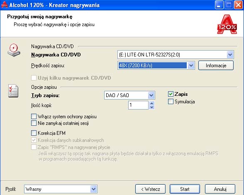
Task: Click the Start button
Action: (x=185, y=189)
